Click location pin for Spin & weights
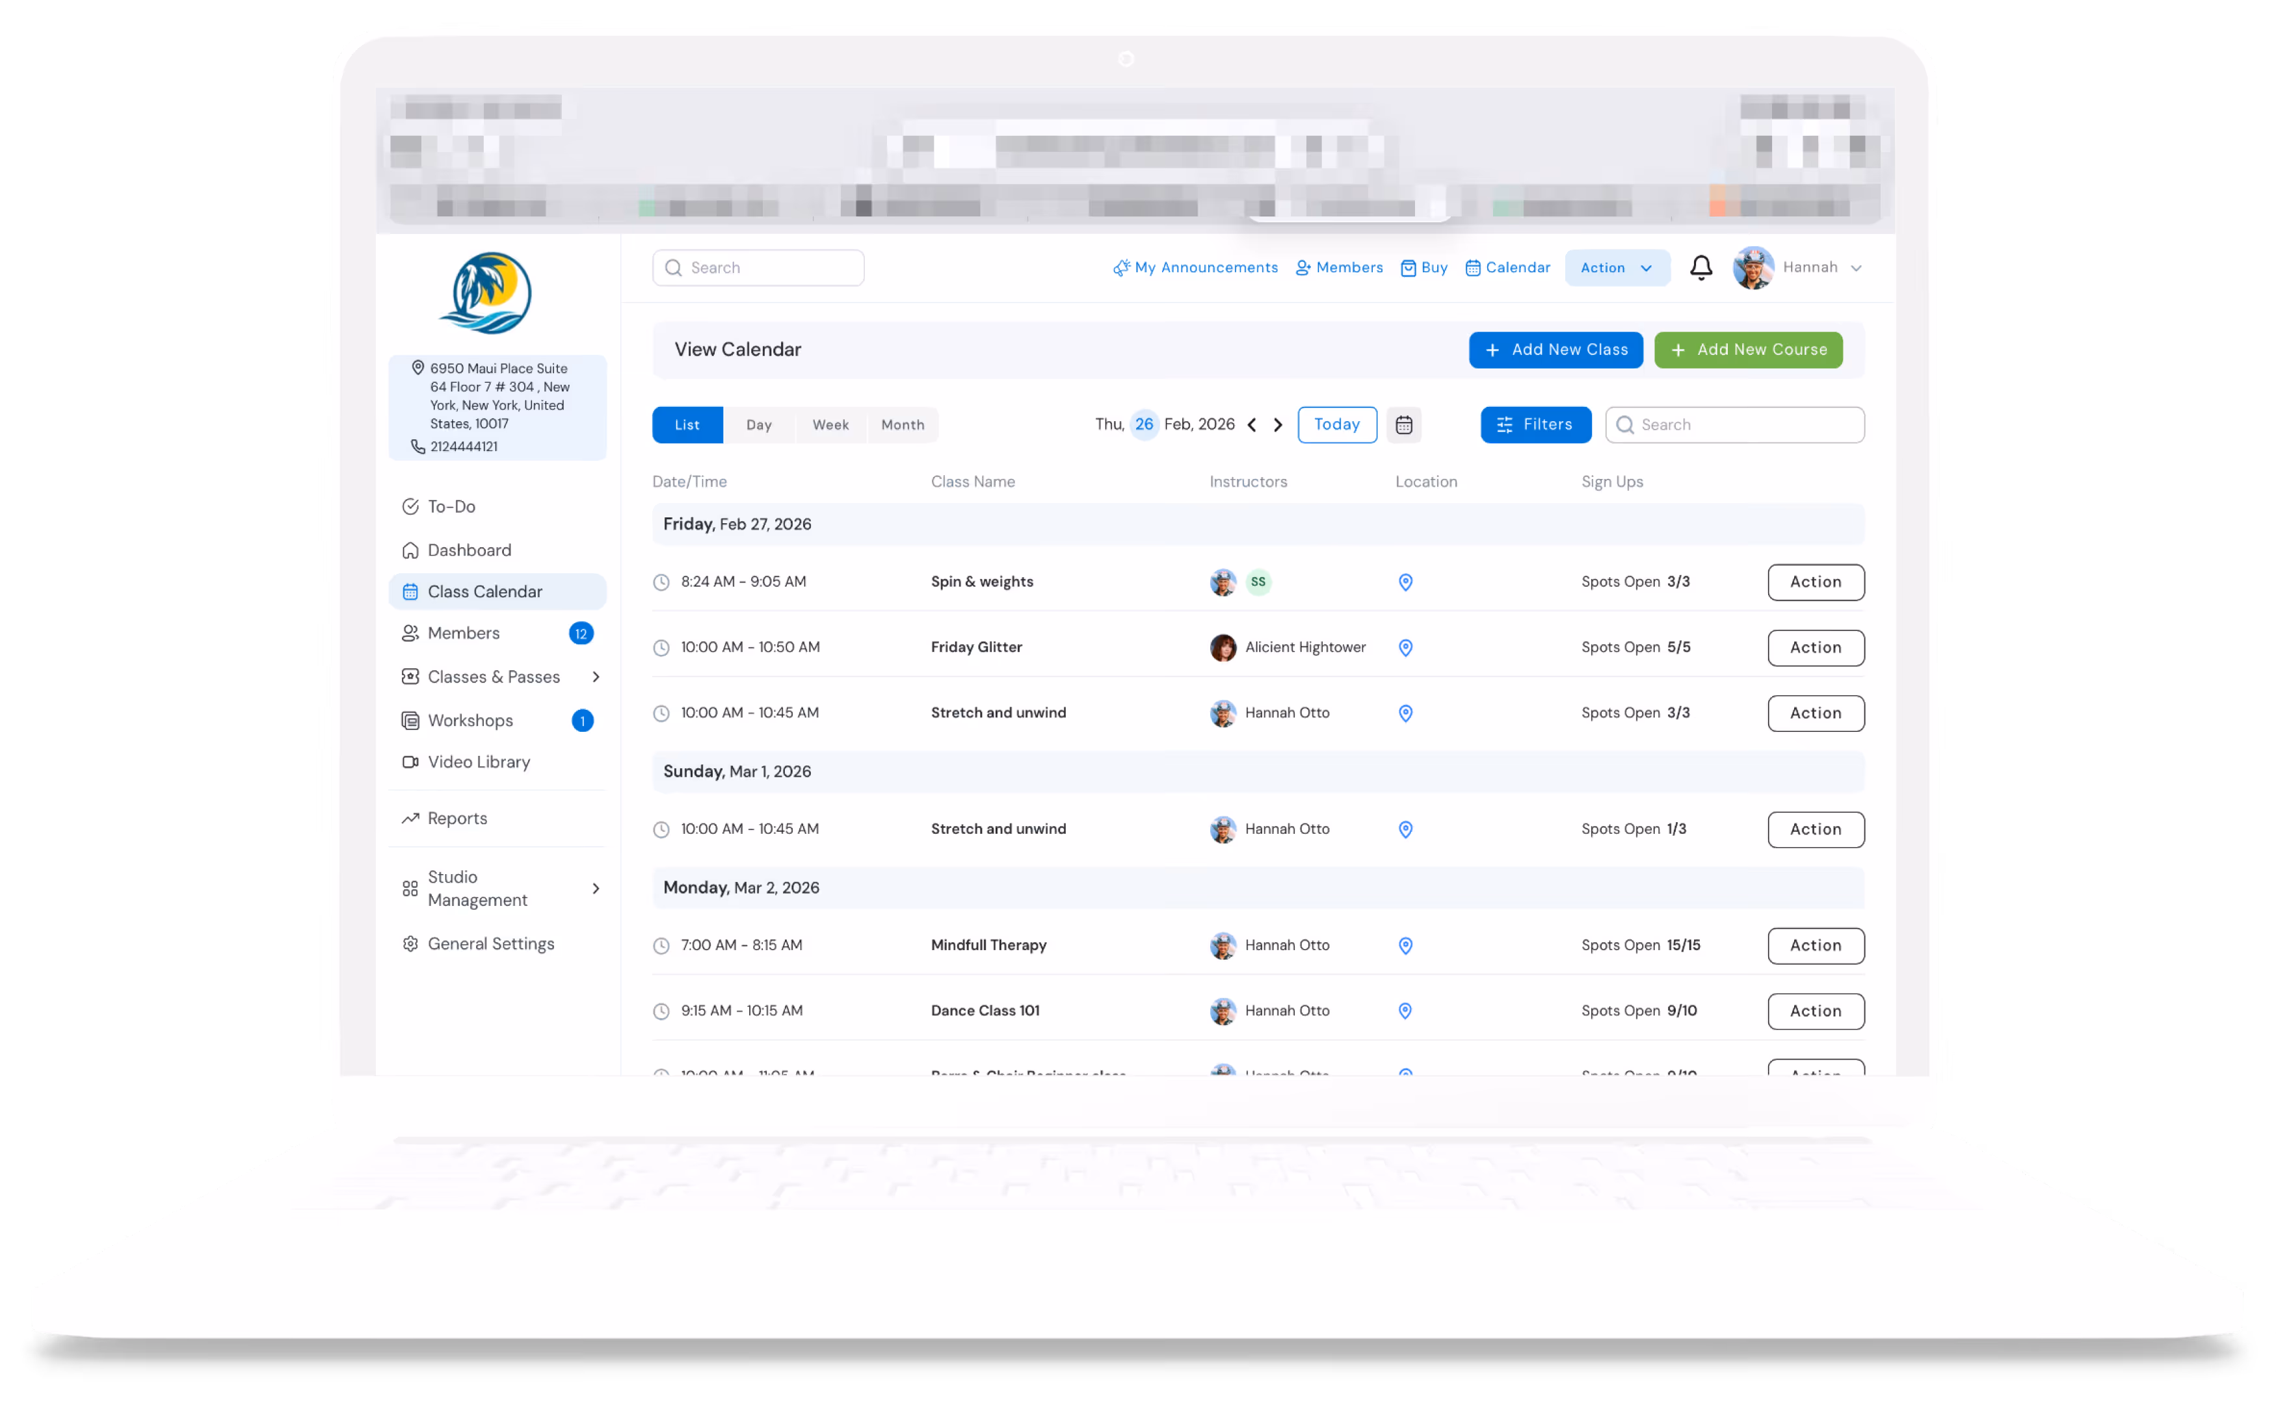2276x1422 pixels. [1405, 582]
